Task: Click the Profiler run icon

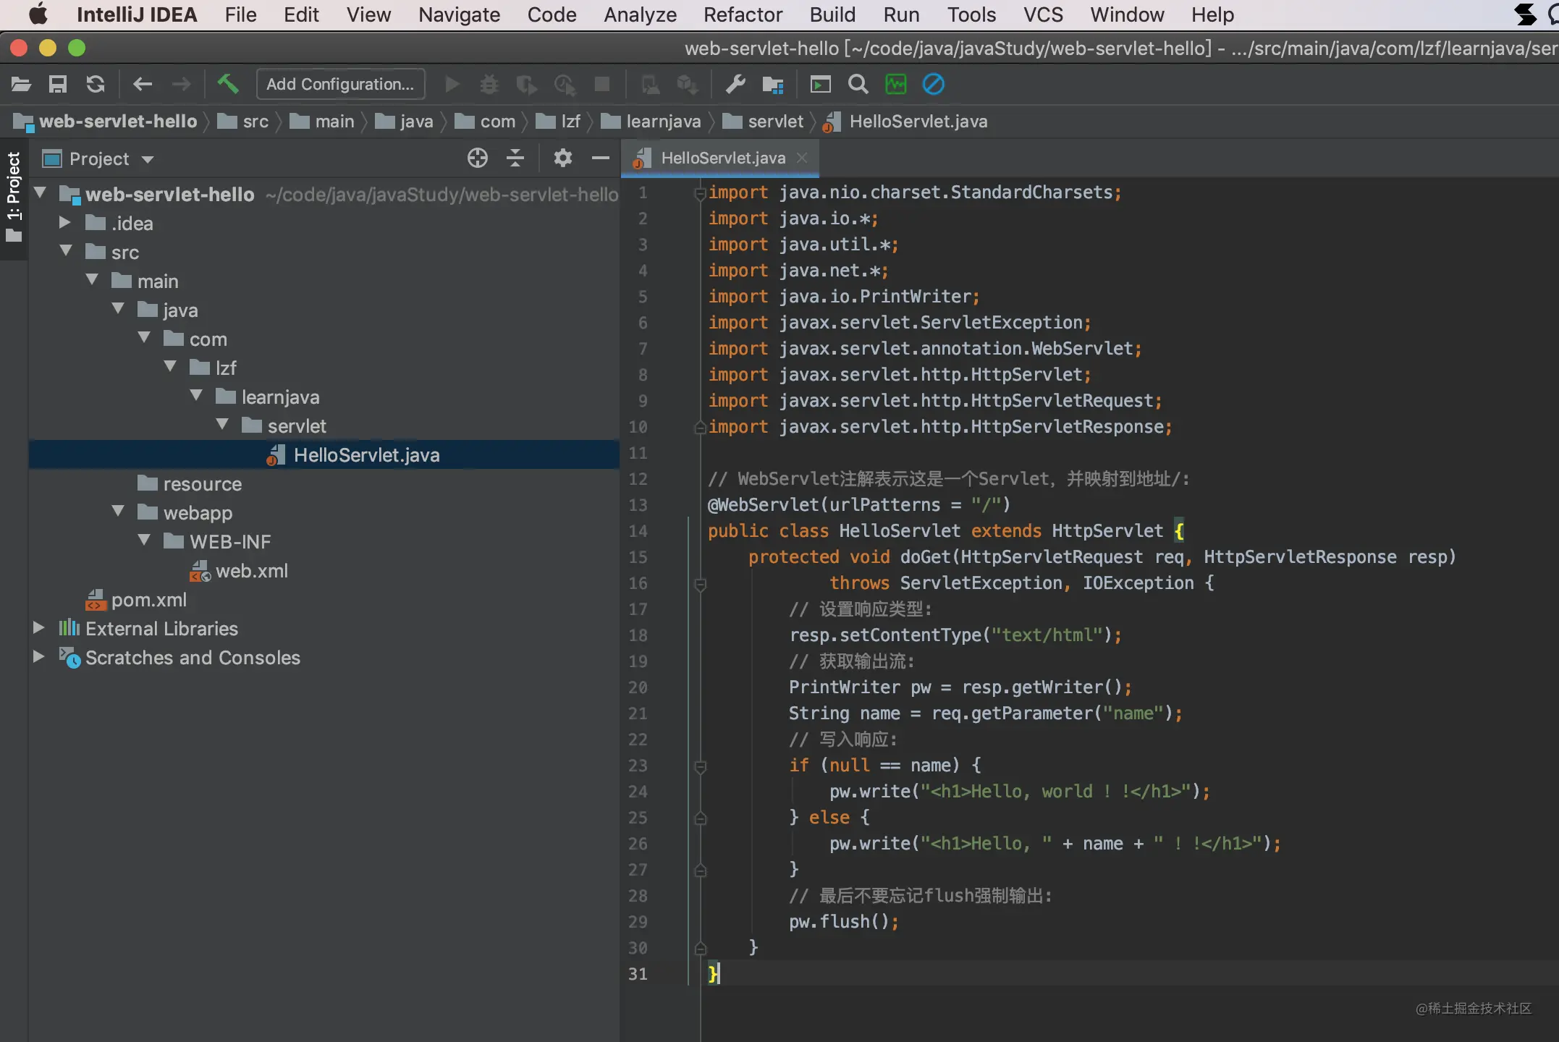Action: point(565,85)
